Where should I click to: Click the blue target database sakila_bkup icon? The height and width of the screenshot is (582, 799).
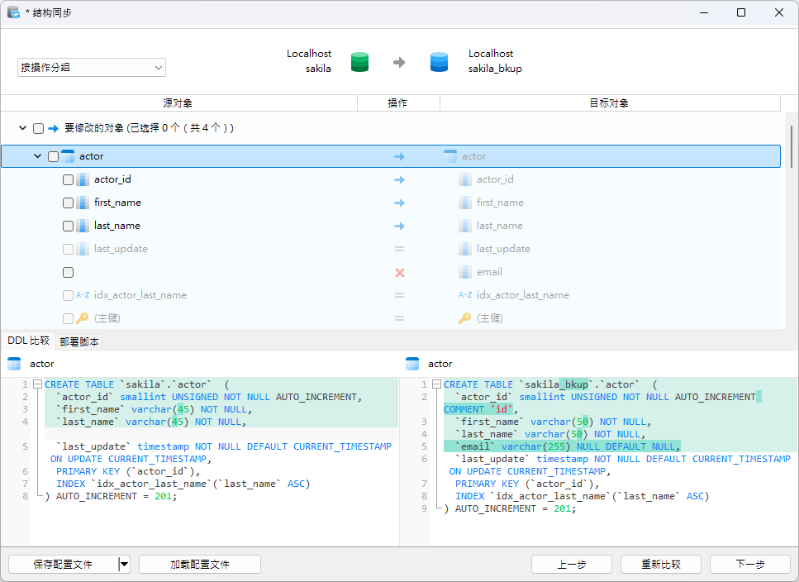pos(439,62)
